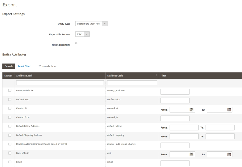Check exclude box for Default Billing Address
Viewport: 242px width, 167px height.
pyautogui.click(x=10, y=126)
